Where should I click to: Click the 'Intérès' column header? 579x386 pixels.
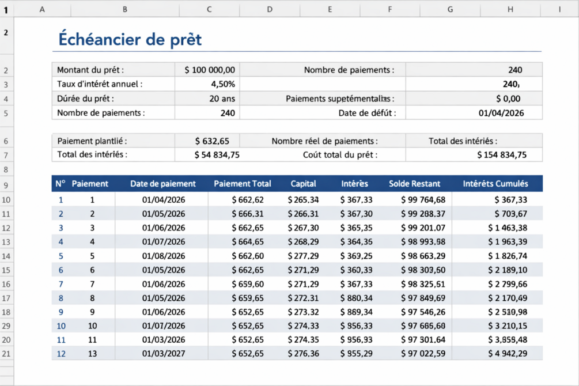pos(354,184)
